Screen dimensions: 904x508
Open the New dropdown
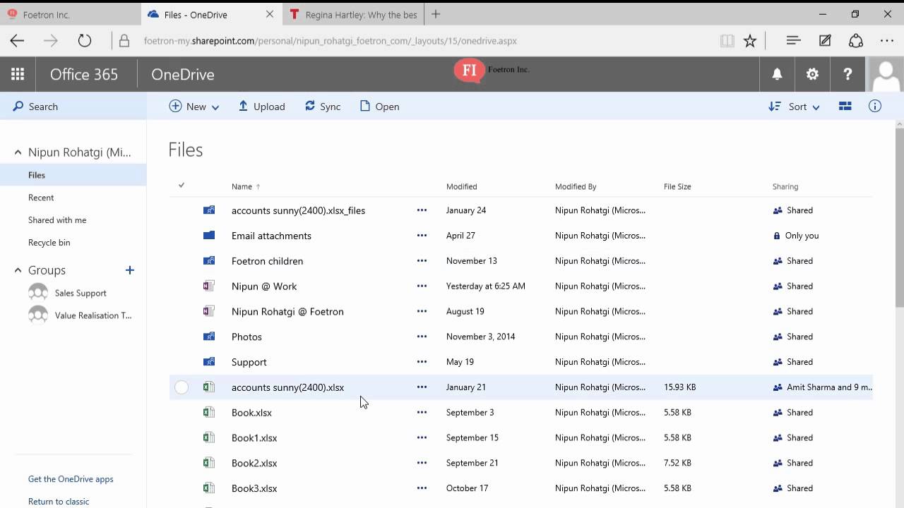click(x=194, y=107)
